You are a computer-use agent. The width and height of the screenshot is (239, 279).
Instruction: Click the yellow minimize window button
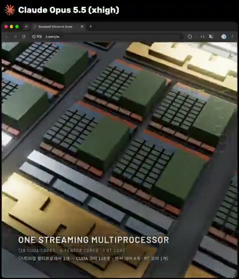(11, 26)
